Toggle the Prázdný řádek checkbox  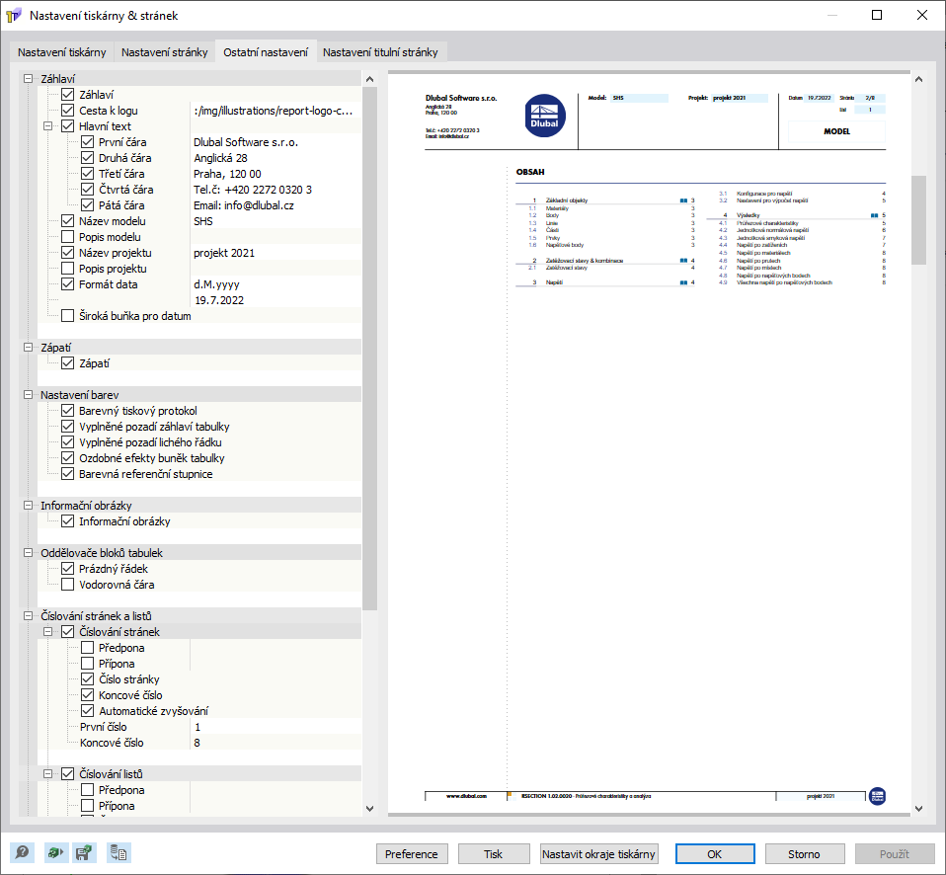pos(67,569)
